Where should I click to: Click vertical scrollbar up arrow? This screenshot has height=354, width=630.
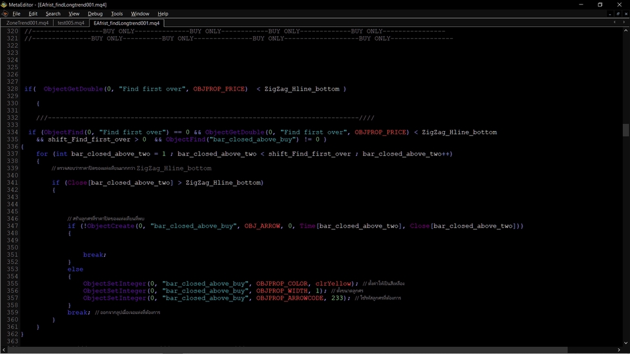coord(626,30)
